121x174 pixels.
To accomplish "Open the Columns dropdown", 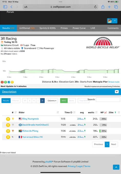I will (52, 101).
